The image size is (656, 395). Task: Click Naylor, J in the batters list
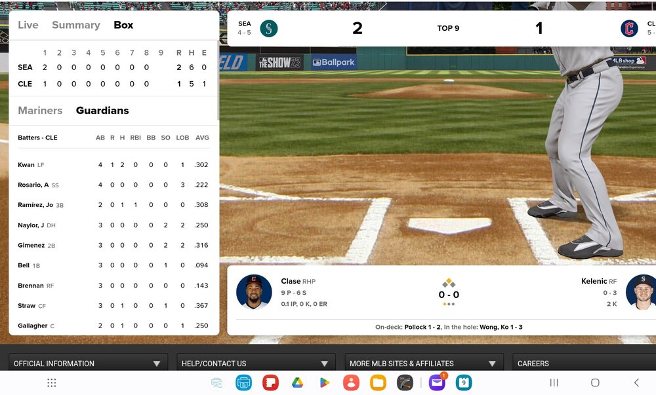pos(31,225)
